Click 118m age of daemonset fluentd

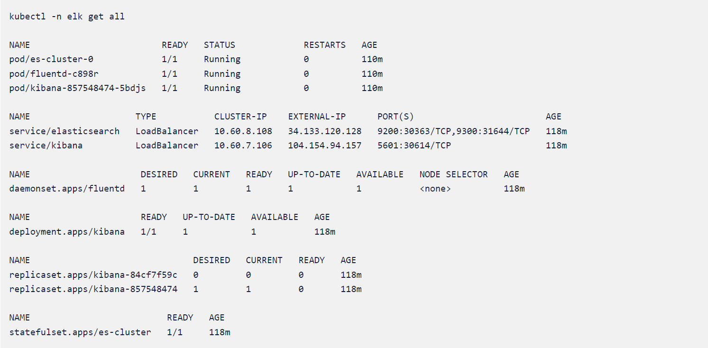(x=515, y=189)
